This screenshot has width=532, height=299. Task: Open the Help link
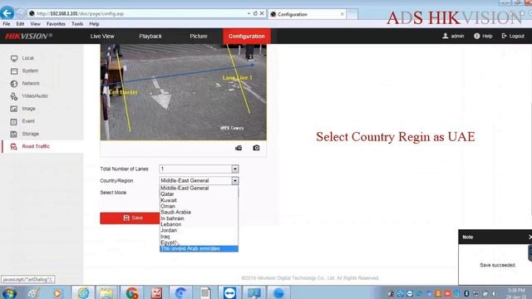tap(483, 36)
